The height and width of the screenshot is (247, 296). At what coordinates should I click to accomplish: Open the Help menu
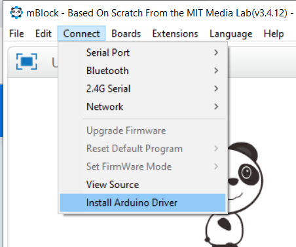(274, 33)
